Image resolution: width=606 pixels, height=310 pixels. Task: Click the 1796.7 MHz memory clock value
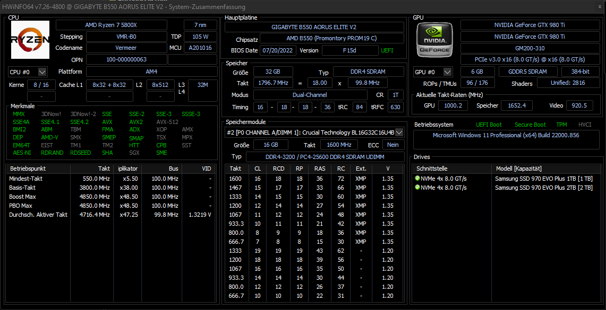(273, 83)
